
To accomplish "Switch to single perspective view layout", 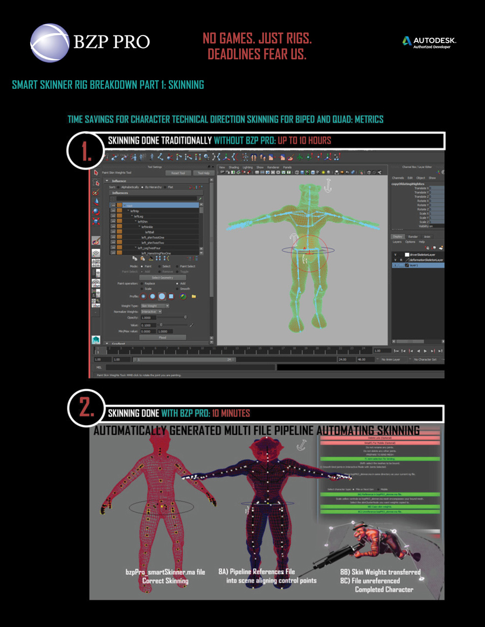I will coord(96,253).
